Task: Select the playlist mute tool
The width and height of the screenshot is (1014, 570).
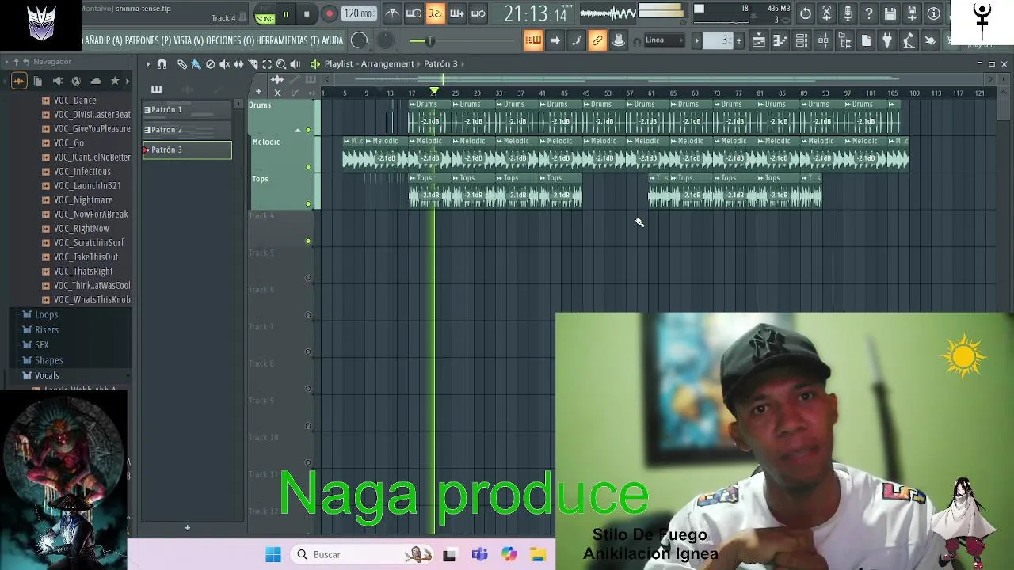Action: 225,64
